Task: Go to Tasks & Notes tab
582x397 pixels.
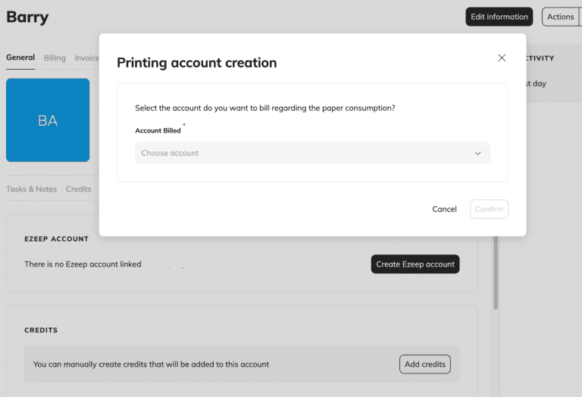Action: (31, 189)
